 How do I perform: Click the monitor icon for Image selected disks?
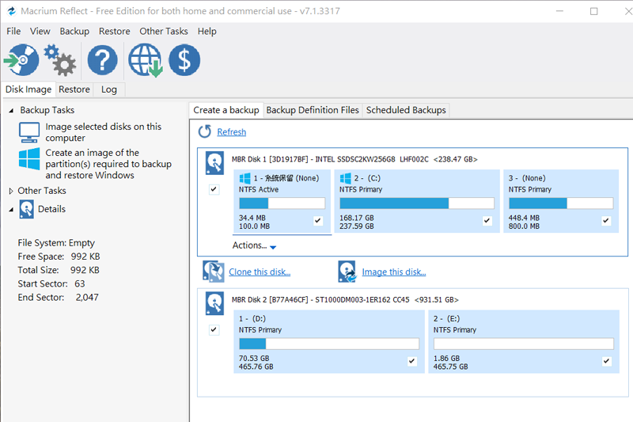pyautogui.click(x=29, y=132)
